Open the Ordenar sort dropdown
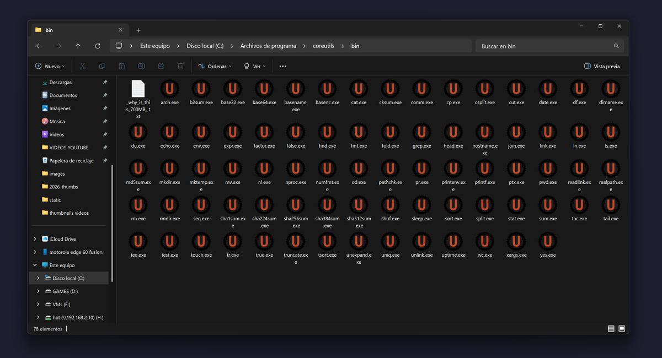The height and width of the screenshot is (358, 662). (215, 66)
